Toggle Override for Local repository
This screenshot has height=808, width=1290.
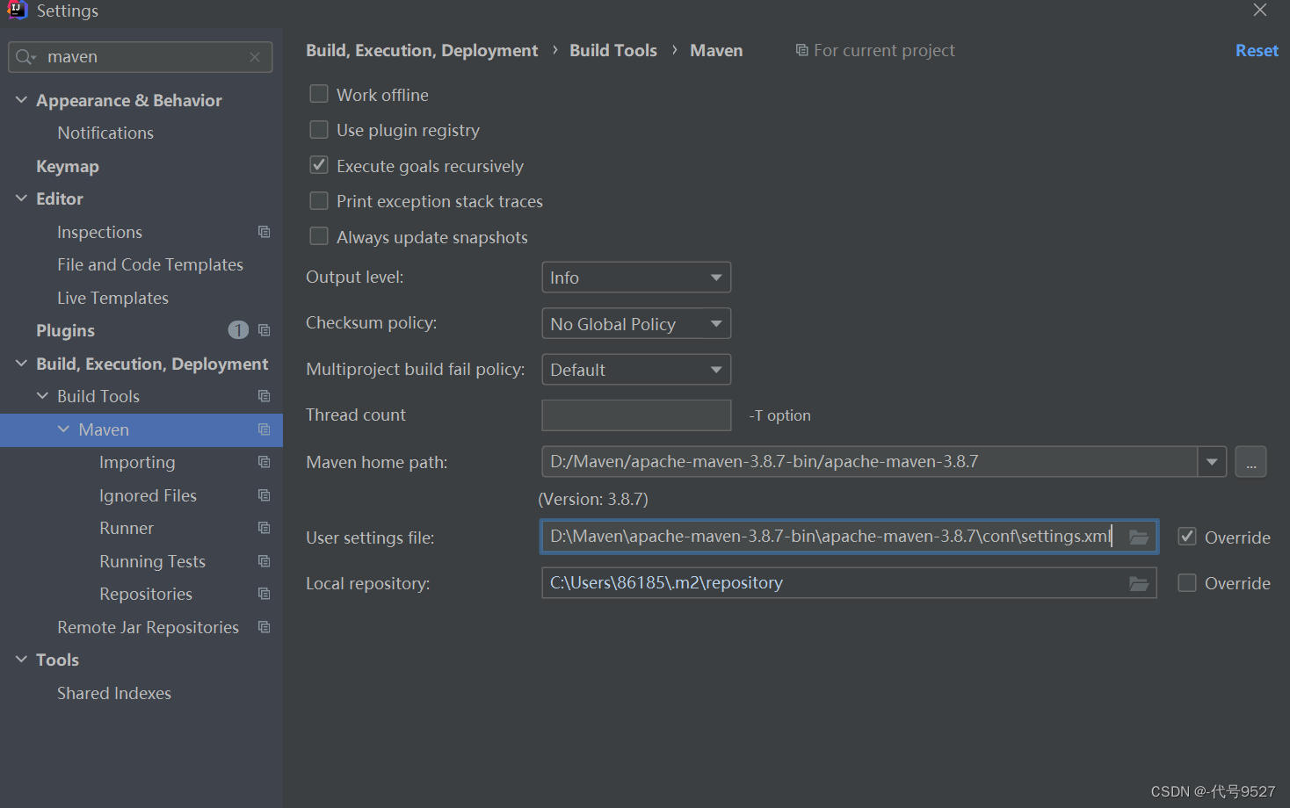[x=1187, y=583]
